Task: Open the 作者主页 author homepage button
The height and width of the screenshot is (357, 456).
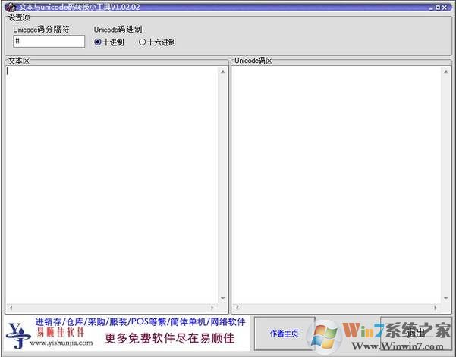Action: click(x=285, y=334)
